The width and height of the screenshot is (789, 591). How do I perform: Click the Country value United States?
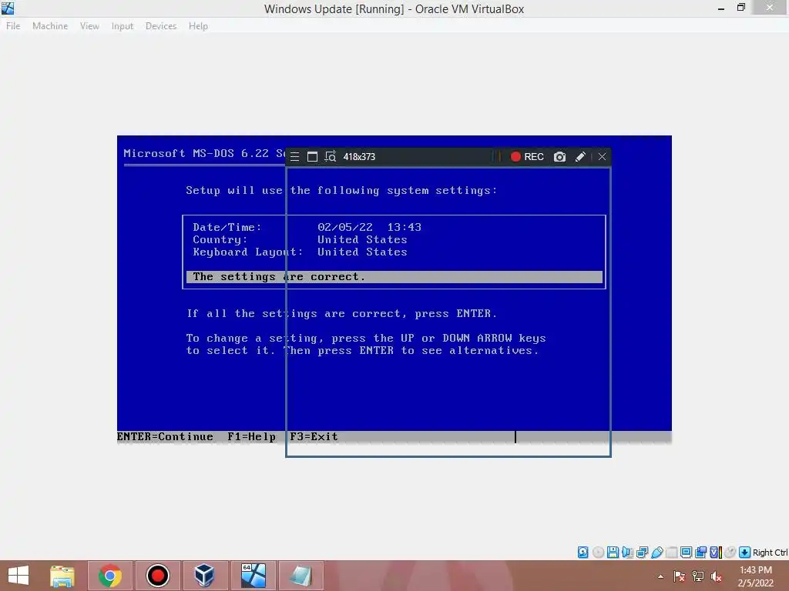point(362,240)
